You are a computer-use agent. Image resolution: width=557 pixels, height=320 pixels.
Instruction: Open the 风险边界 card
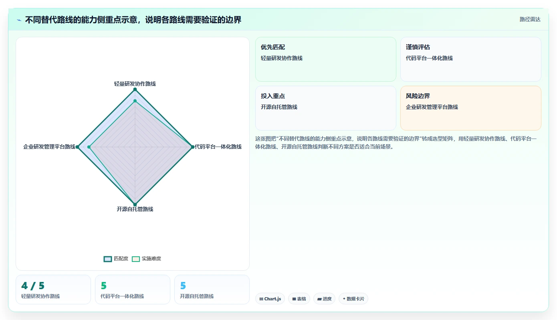tap(470, 108)
